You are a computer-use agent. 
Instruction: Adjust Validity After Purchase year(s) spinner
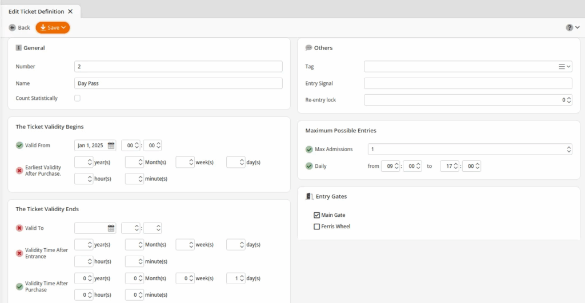pyautogui.click(x=90, y=278)
